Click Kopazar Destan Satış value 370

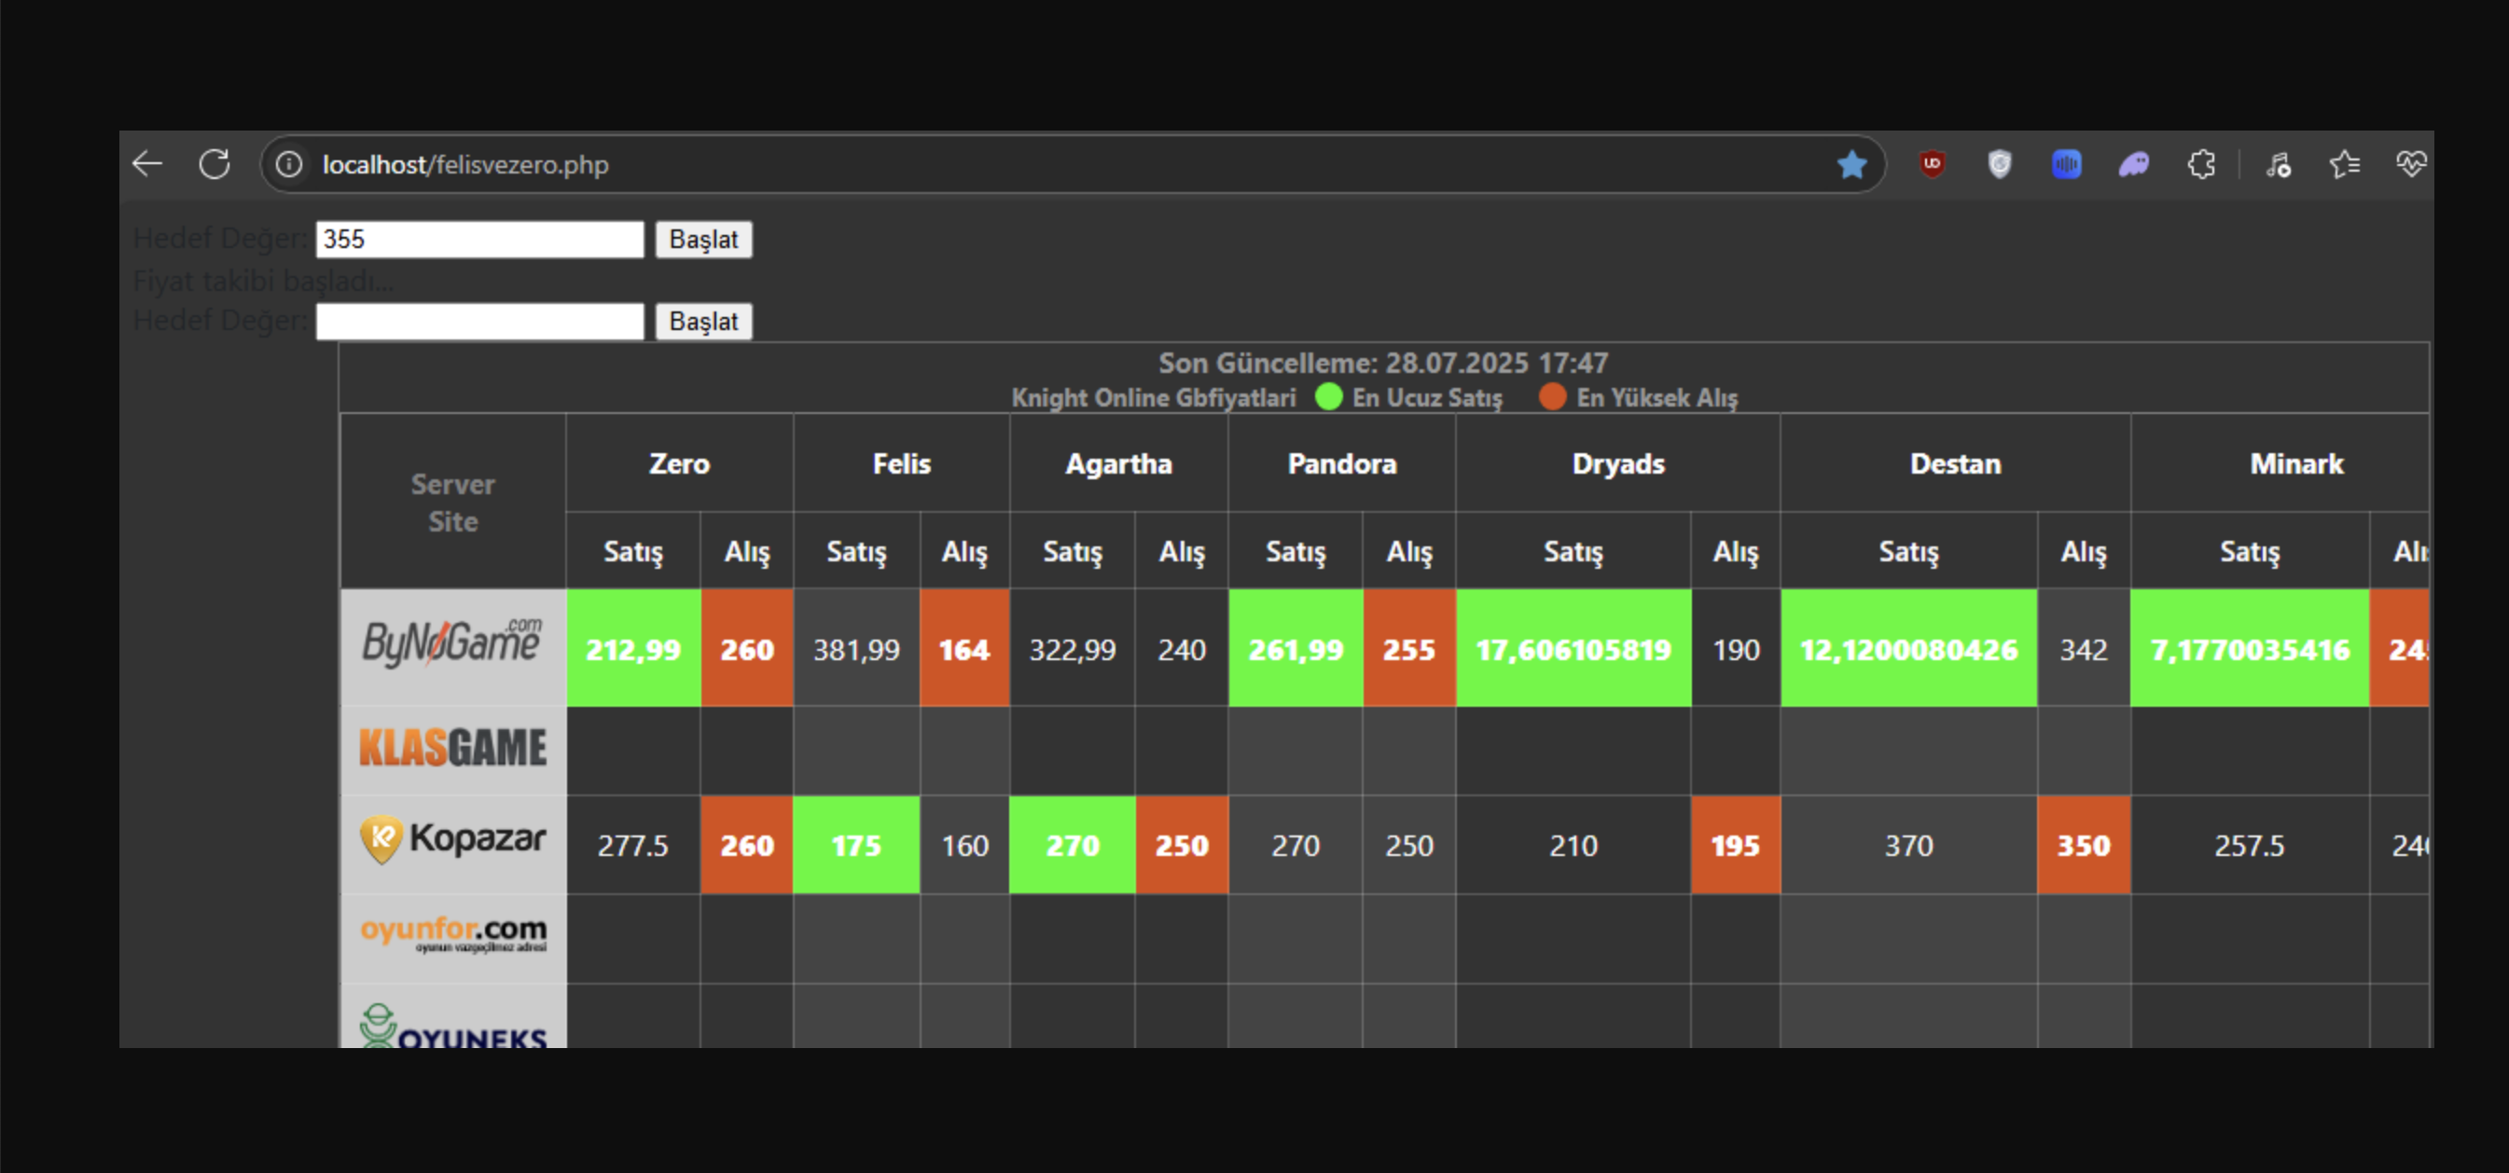(x=1909, y=845)
